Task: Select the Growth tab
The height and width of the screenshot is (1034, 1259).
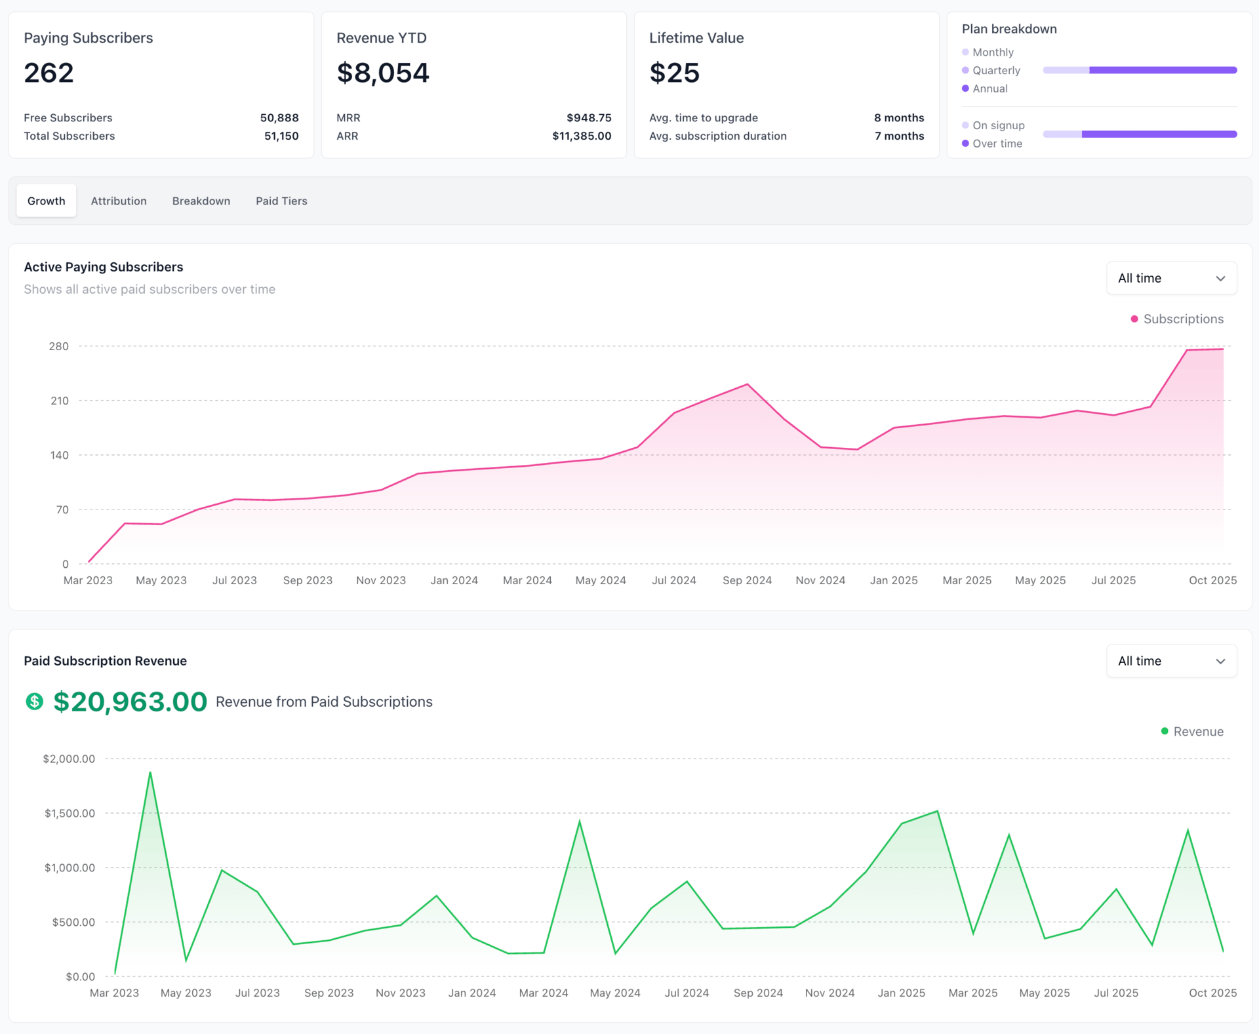Action: pos(47,201)
